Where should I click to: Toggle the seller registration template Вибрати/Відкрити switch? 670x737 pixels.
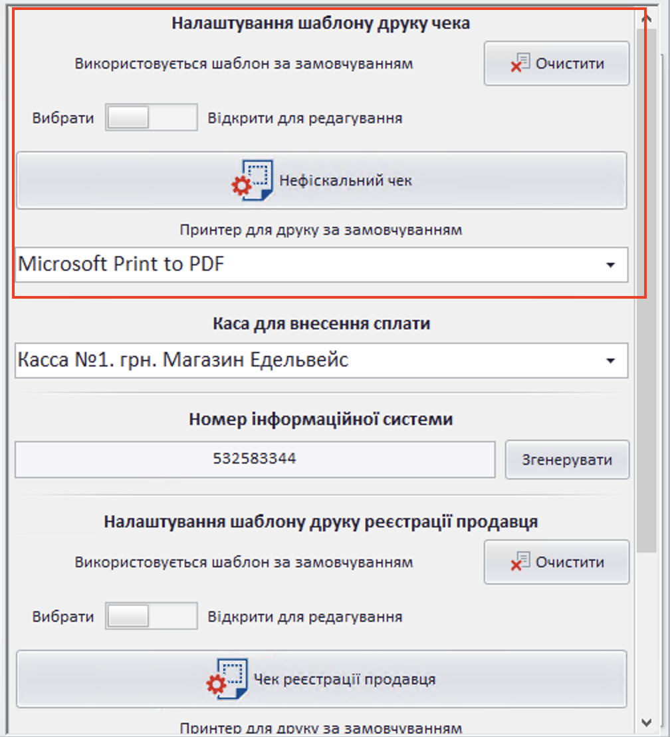click(151, 616)
